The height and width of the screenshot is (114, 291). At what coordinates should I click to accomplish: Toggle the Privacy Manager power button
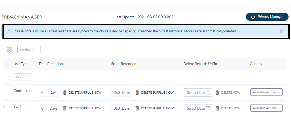(267, 17)
